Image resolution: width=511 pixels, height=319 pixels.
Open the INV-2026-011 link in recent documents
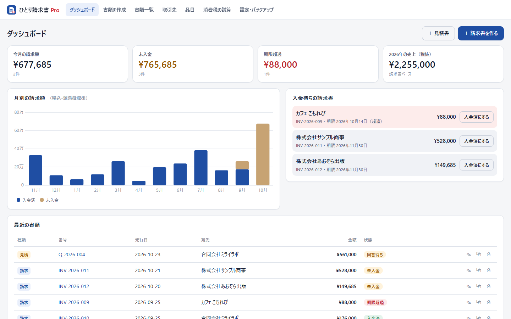pyautogui.click(x=74, y=270)
